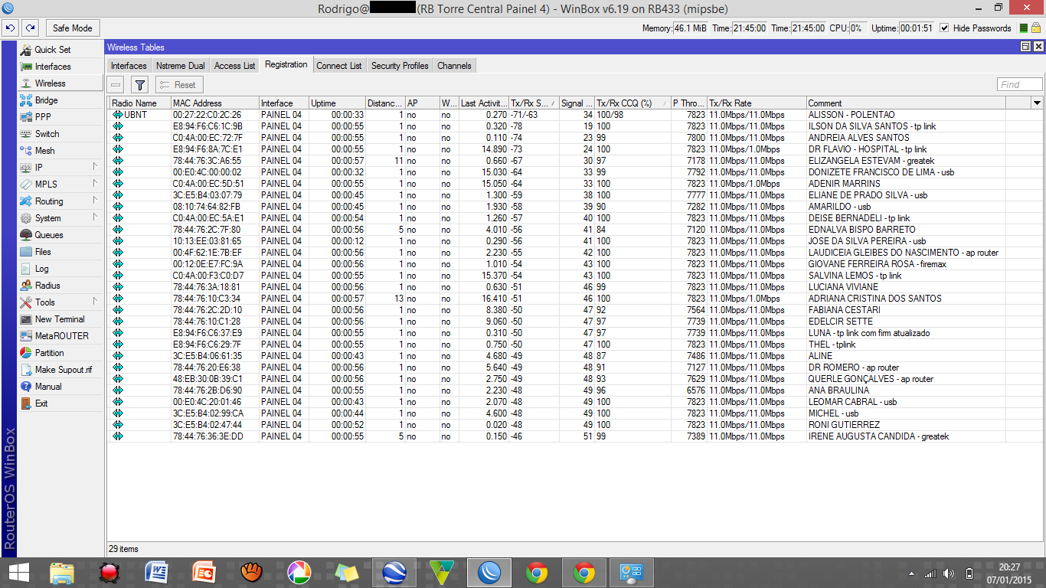The image size is (1046, 588).
Task: Sort by Uptime column header
Action: (x=337, y=103)
